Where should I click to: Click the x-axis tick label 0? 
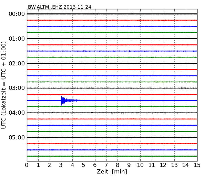pyautogui.click(x=27, y=165)
